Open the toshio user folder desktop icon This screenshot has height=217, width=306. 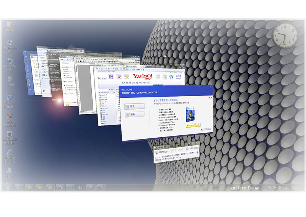[10, 26]
